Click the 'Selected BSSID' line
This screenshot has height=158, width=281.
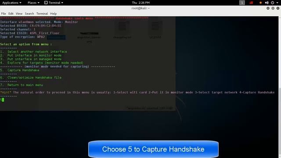pyautogui.click(x=31, y=25)
